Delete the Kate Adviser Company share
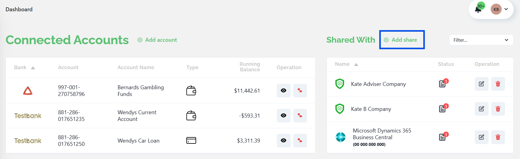The width and height of the screenshot is (520, 159). (498, 84)
